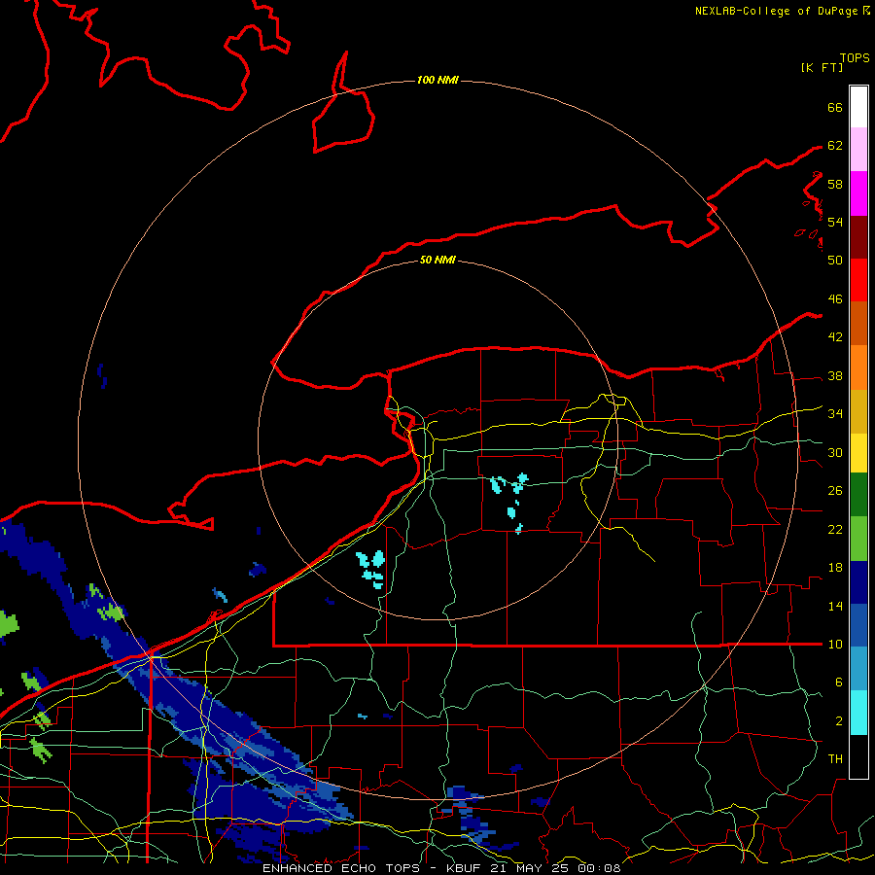Click the '22' scale value
Image resolution: width=875 pixels, height=875 pixels.
835,530
